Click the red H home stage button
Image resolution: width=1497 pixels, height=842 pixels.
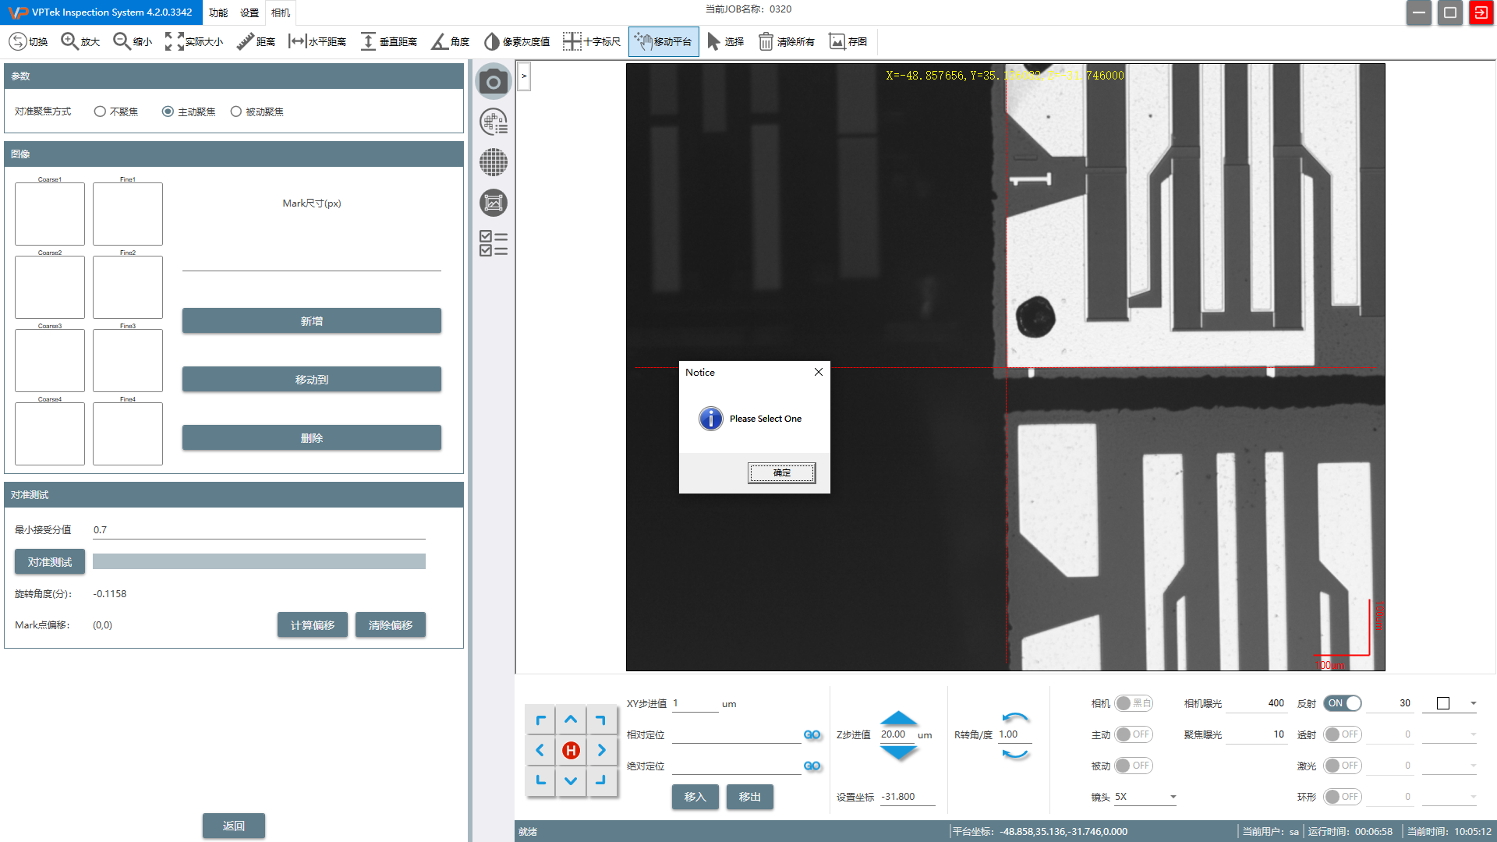click(x=571, y=750)
